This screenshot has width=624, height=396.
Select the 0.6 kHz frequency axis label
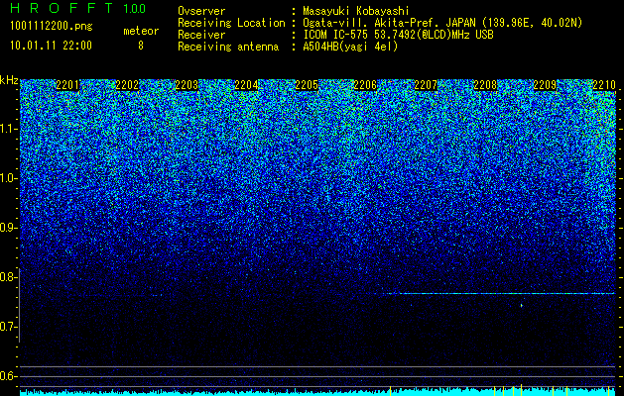pyautogui.click(x=8, y=376)
